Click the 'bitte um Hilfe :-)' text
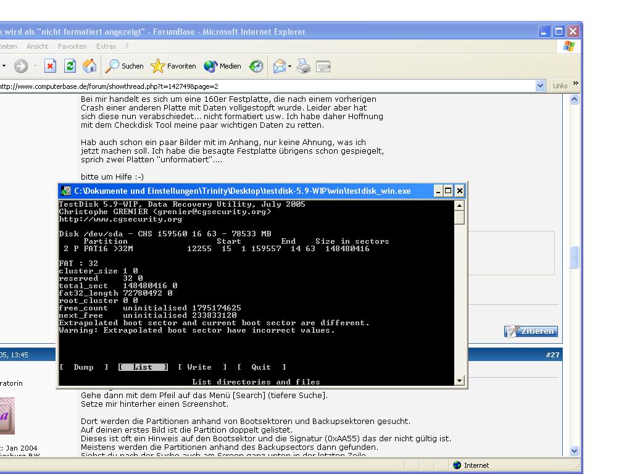 click(x=112, y=177)
